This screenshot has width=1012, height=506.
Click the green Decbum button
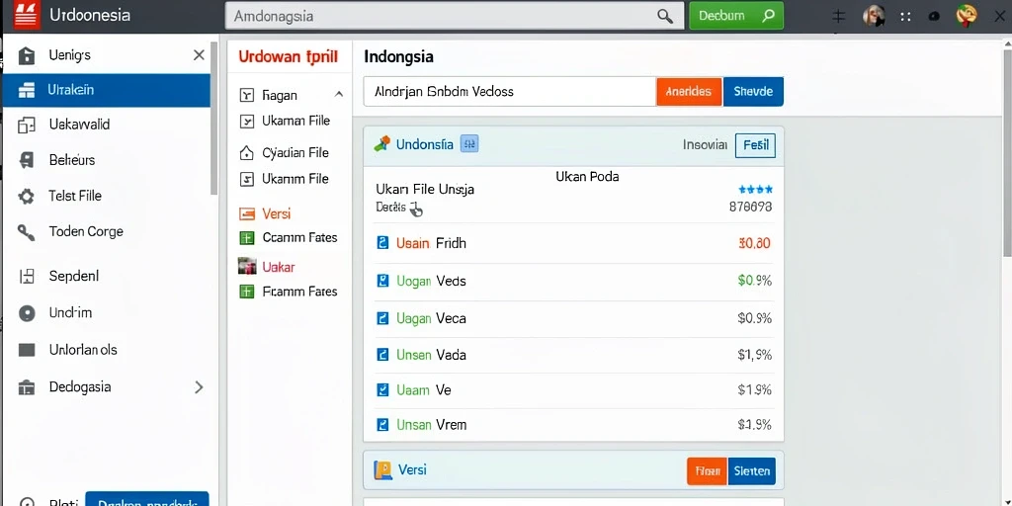(x=736, y=16)
